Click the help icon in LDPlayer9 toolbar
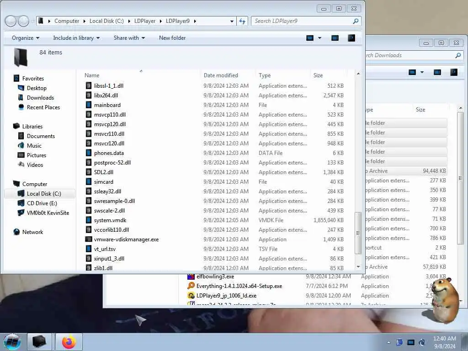 click(351, 38)
